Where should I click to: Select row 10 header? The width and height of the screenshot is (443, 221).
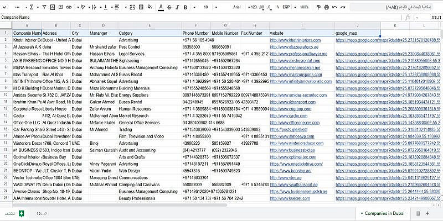(6, 95)
